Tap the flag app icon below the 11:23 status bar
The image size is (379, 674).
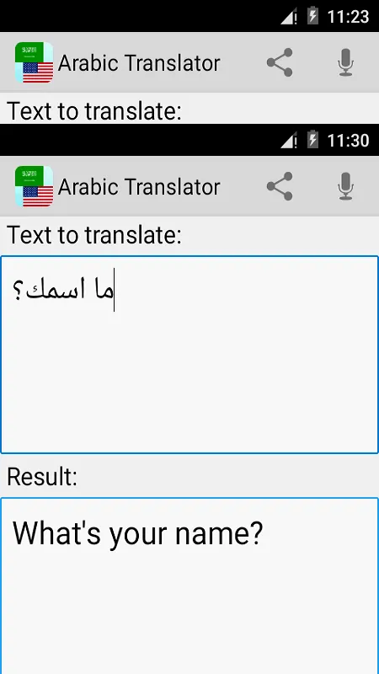(34, 62)
